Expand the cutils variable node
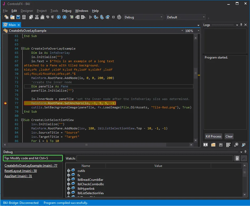 point(69,171)
